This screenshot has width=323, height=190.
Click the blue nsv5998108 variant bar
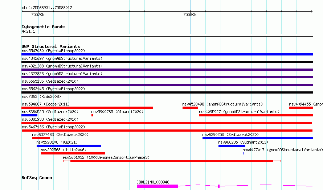[x=69, y=146]
